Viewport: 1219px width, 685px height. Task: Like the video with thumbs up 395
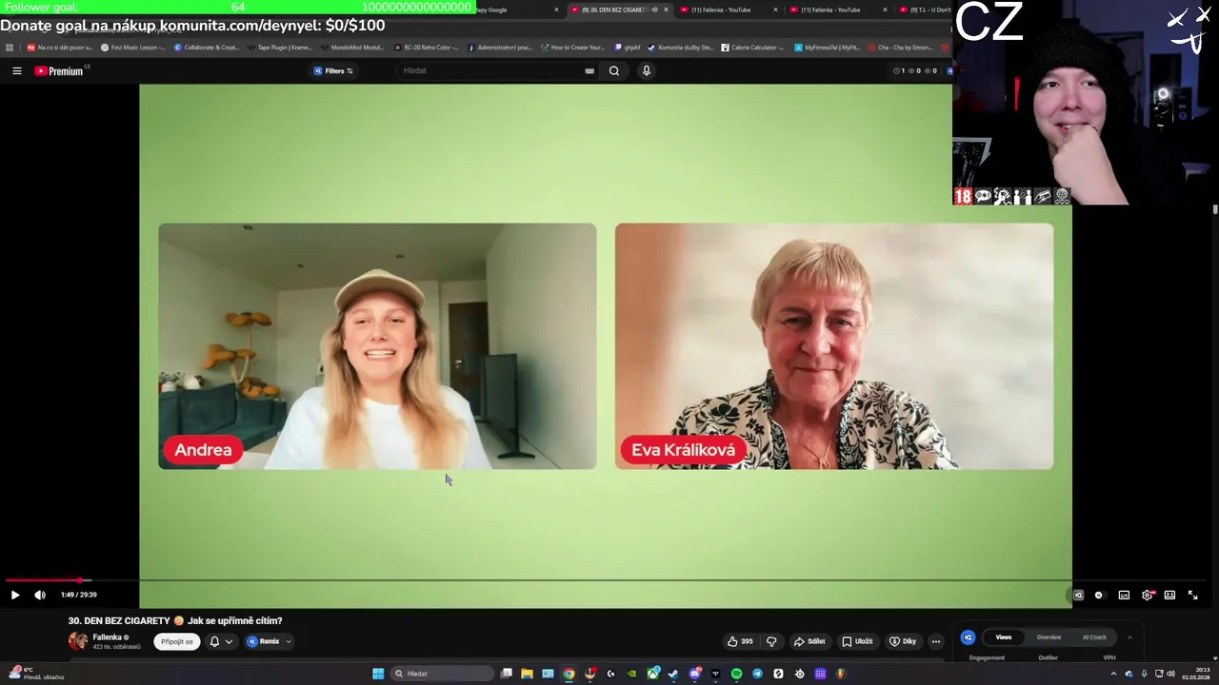click(x=740, y=641)
